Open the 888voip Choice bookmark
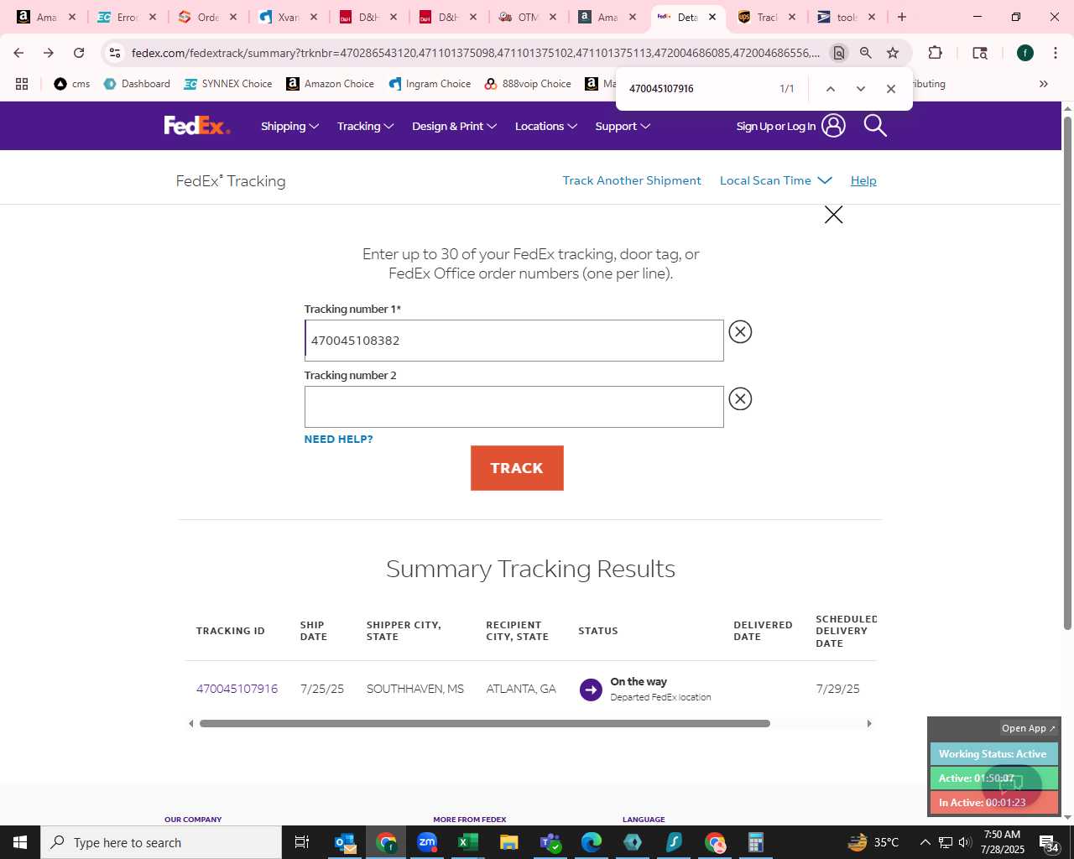 tap(528, 84)
